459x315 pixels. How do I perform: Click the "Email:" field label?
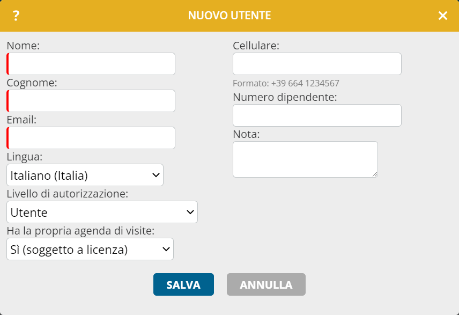21,120
